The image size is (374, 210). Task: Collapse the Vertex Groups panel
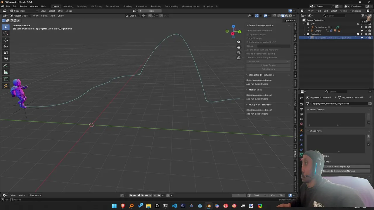tap(308, 109)
